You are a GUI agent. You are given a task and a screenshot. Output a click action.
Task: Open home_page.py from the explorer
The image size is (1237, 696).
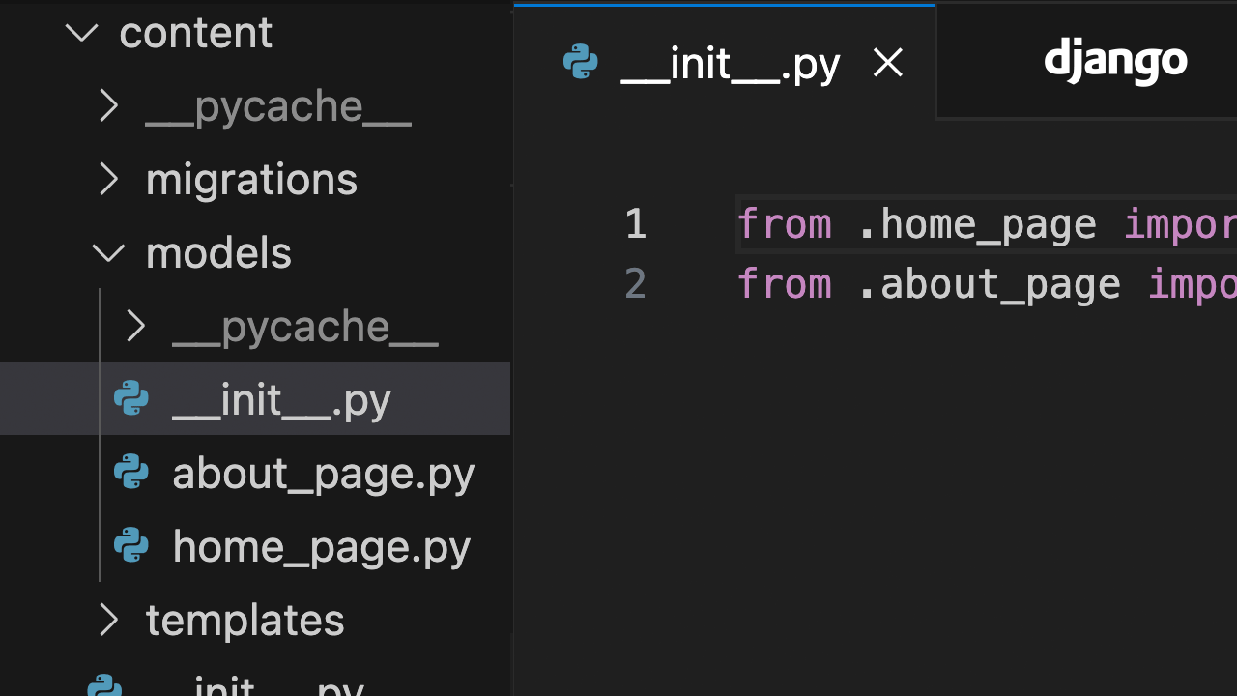(x=321, y=545)
